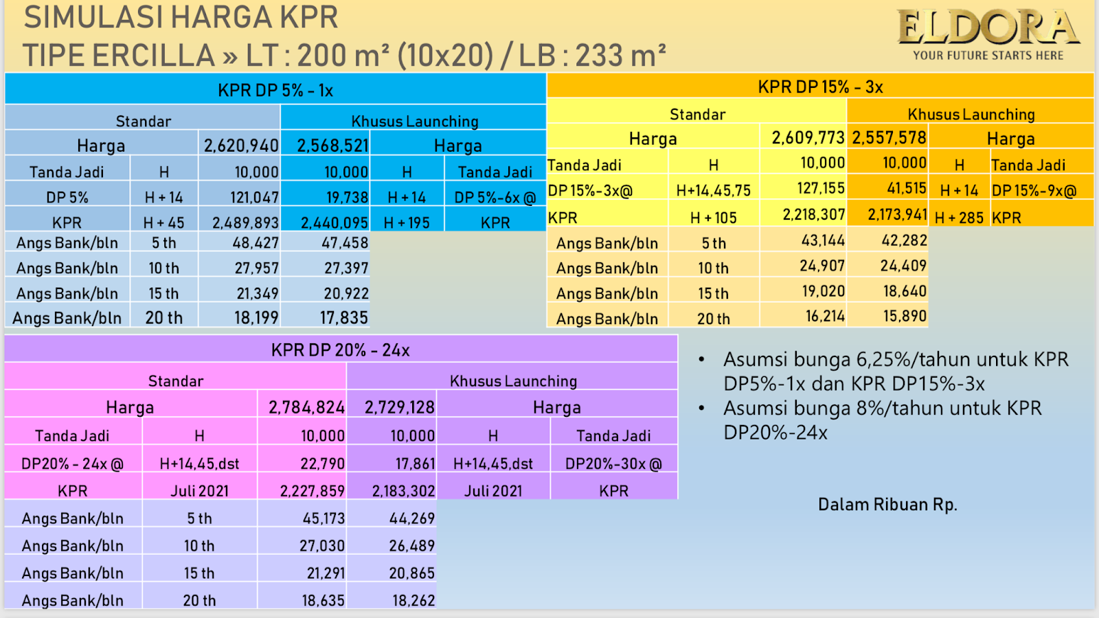
Task: Select the 'H + 285' cell
Action: pos(959,218)
